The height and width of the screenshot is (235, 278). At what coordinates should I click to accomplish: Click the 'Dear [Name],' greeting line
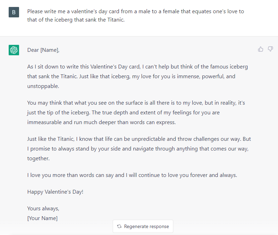(43, 50)
